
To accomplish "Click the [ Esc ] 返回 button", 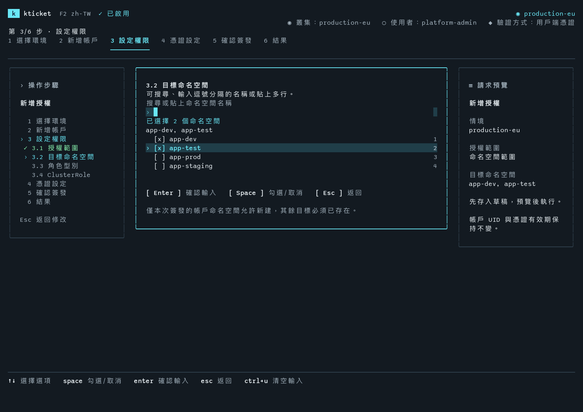I will coord(339,193).
